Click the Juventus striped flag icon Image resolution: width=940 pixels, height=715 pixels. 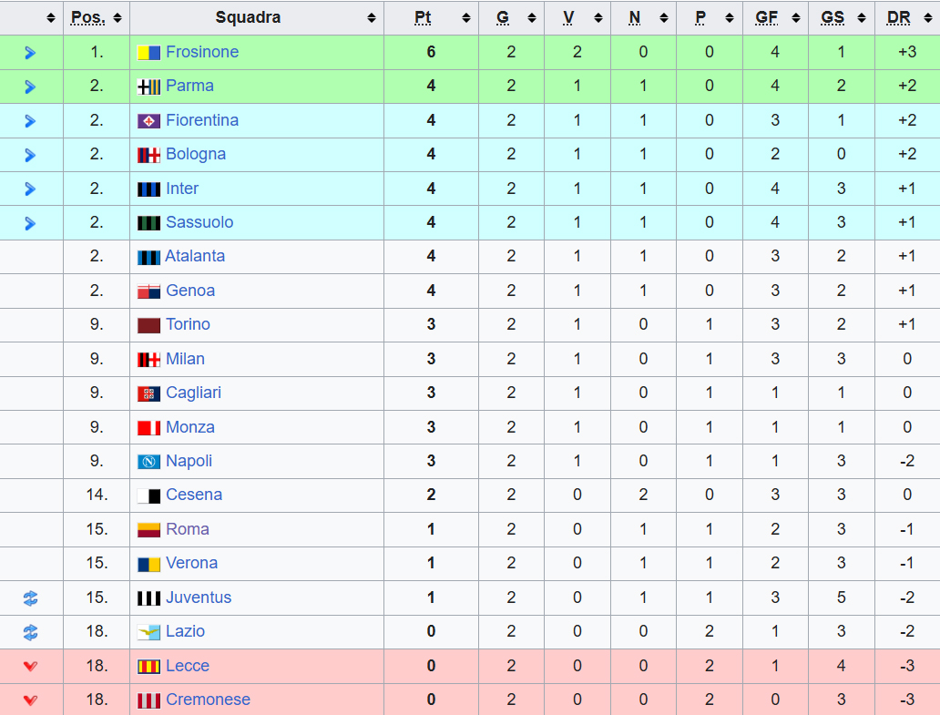click(x=148, y=598)
